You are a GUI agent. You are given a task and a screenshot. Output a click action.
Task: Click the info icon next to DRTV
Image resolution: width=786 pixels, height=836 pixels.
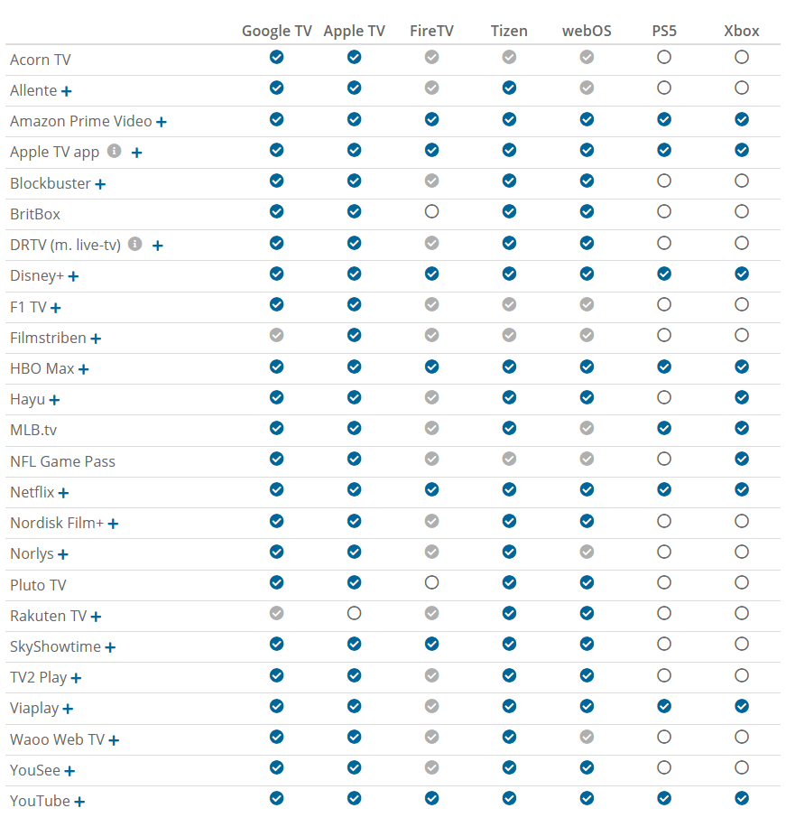pos(134,244)
